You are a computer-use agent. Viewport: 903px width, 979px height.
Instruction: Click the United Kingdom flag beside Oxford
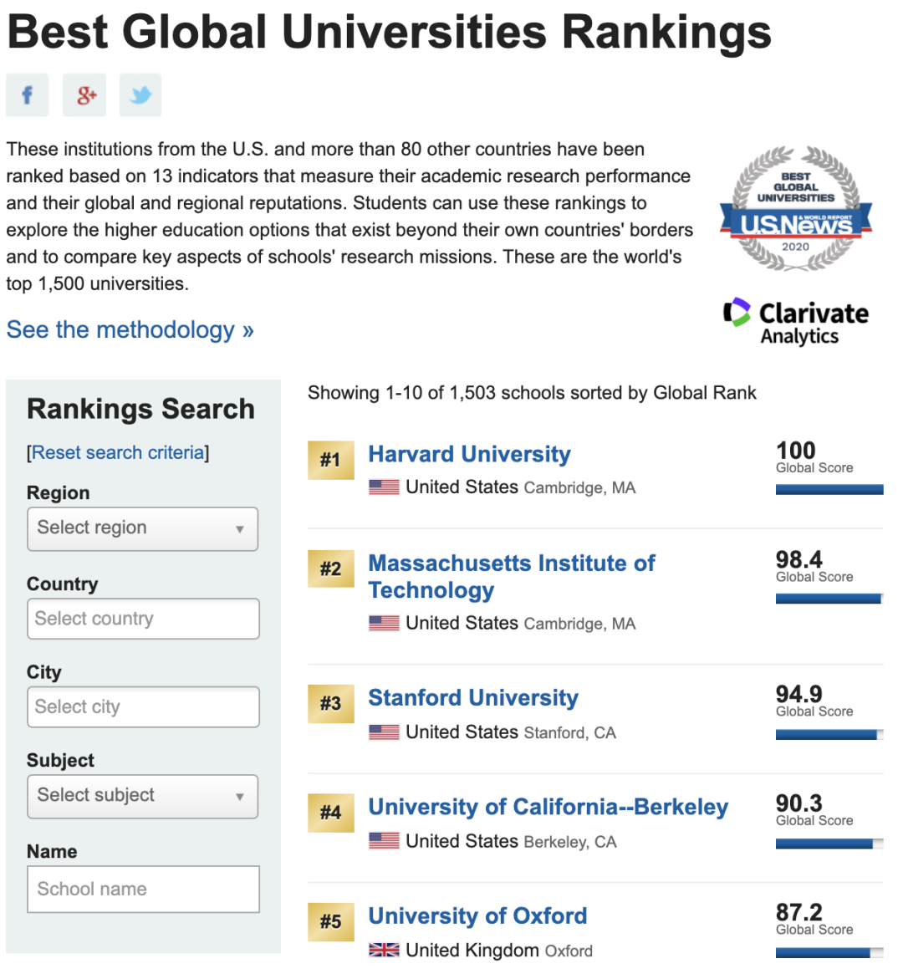[x=384, y=951]
